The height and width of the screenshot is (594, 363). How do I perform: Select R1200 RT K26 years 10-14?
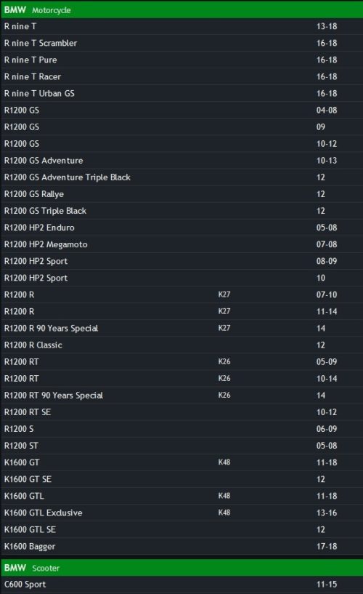(x=181, y=379)
